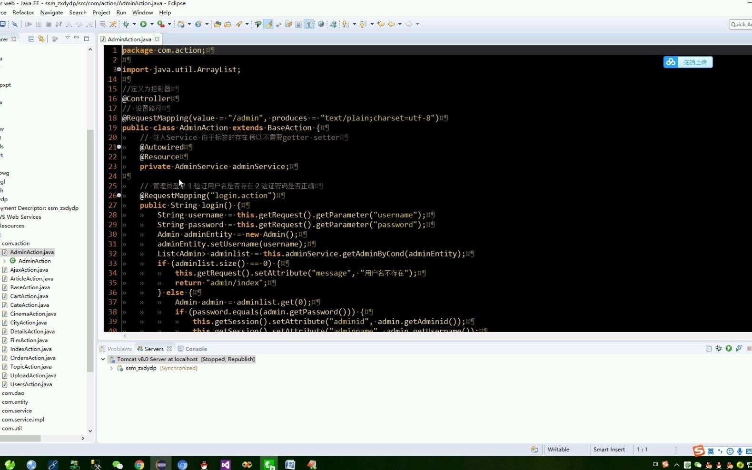Click the Back navigation arrow
This screenshot has height=470, width=752.
(391, 24)
